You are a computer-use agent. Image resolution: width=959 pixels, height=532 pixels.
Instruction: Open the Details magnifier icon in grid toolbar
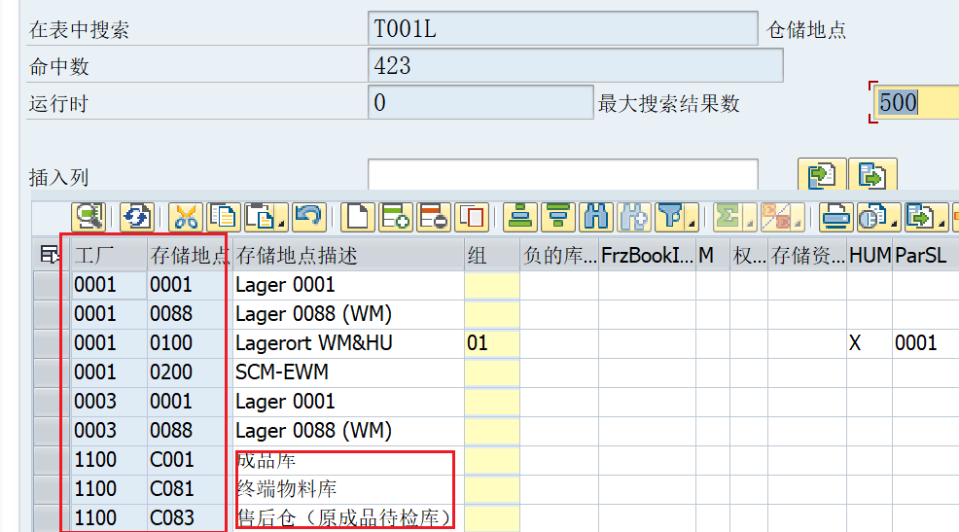89,217
